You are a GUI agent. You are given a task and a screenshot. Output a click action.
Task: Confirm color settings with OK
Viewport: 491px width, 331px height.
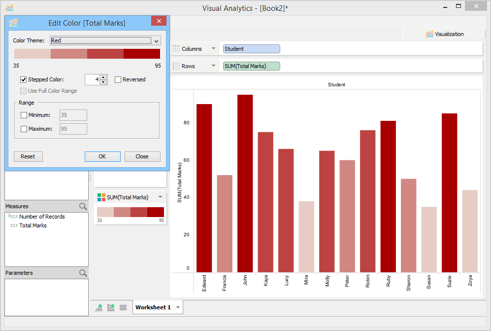(x=102, y=156)
